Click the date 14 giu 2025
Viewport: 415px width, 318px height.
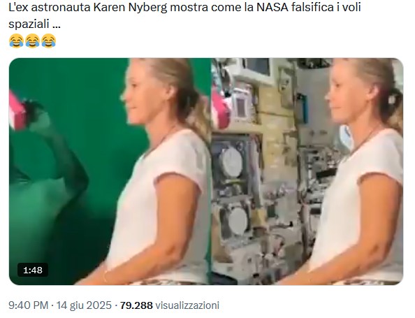pos(84,305)
